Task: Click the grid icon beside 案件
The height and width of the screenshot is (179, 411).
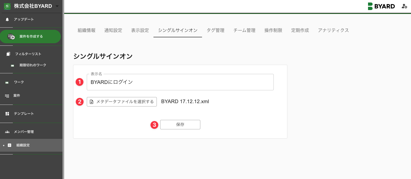Action: pyautogui.click(x=7, y=96)
